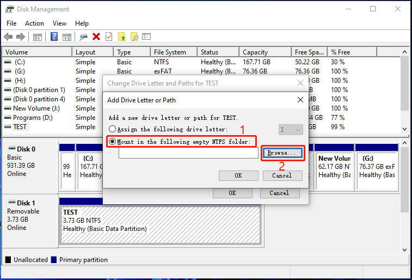Image resolution: width=412 pixels, height=280 pixels.
Task: Click the connect drive toolbar icon
Action: (x=83, y=36)
